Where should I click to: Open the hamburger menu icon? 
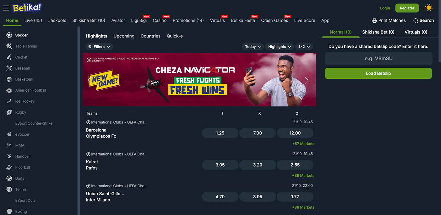coord(6,8)
